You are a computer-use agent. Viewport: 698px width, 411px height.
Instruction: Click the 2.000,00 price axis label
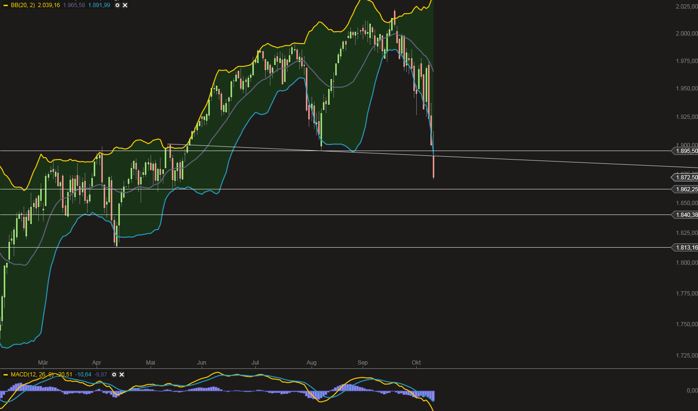tap(687, 34)
